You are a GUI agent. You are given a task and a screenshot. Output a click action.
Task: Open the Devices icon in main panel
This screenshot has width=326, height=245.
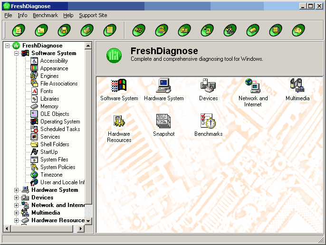point(208,90)
